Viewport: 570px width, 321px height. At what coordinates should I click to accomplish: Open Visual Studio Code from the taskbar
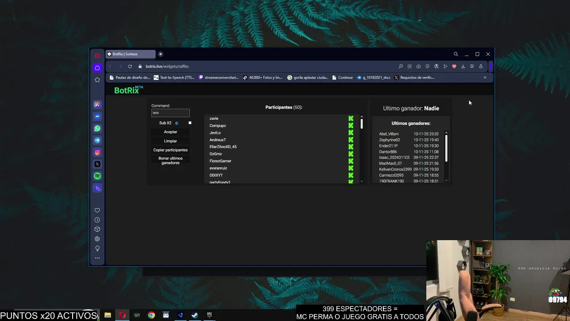pyautogui.click(x=180, y=315)
